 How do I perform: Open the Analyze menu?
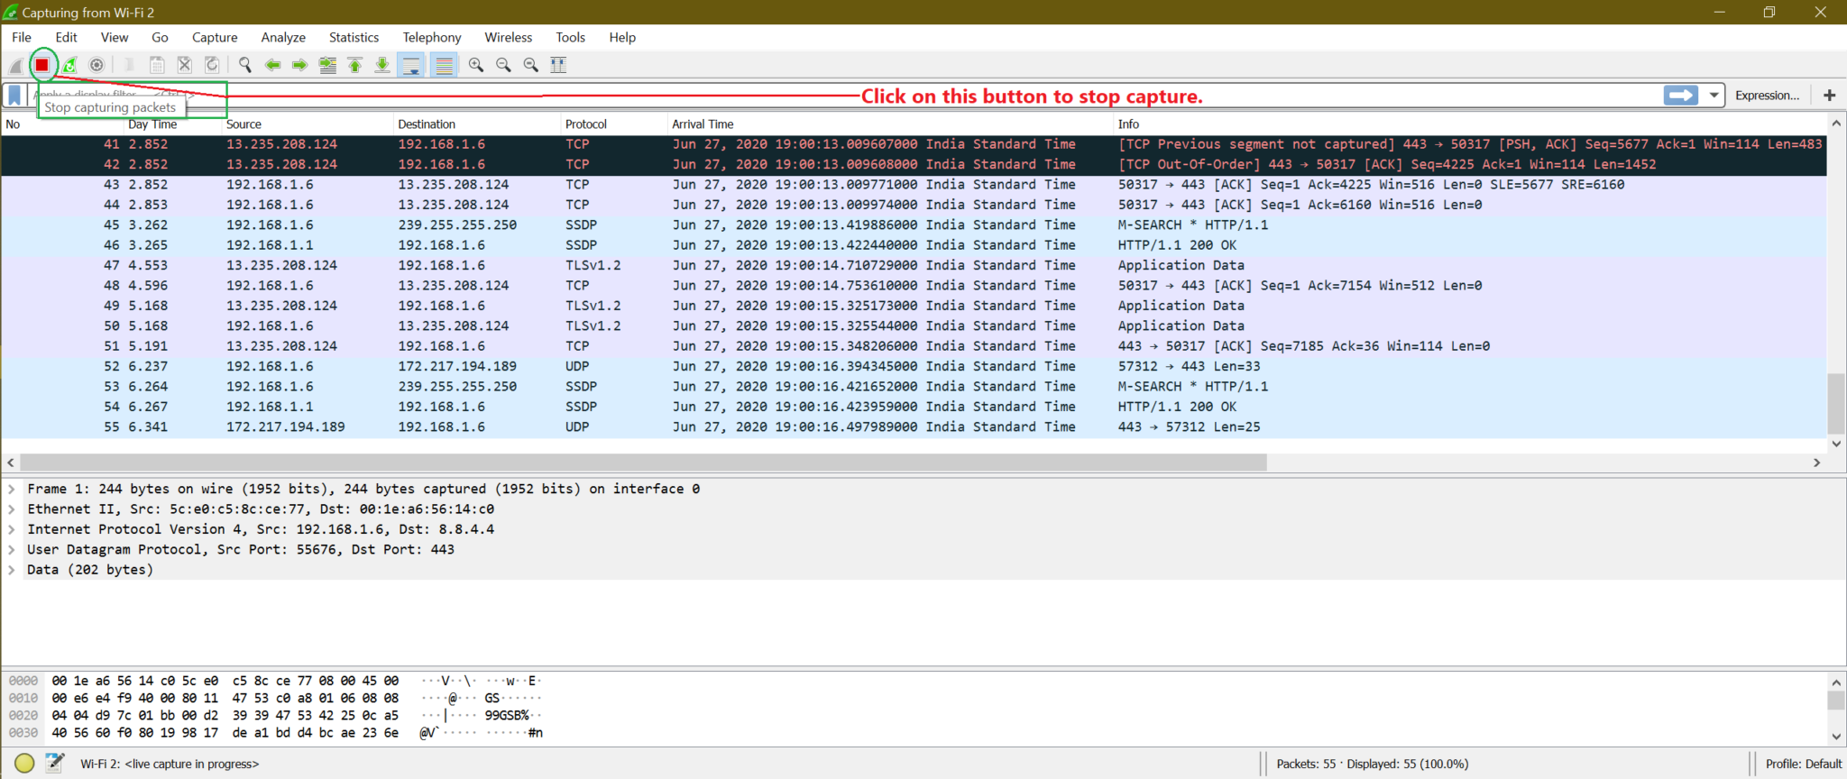coord(283,37)
